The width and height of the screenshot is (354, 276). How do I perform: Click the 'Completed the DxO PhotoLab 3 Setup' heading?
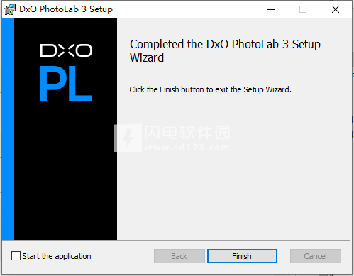coord(225,44)
